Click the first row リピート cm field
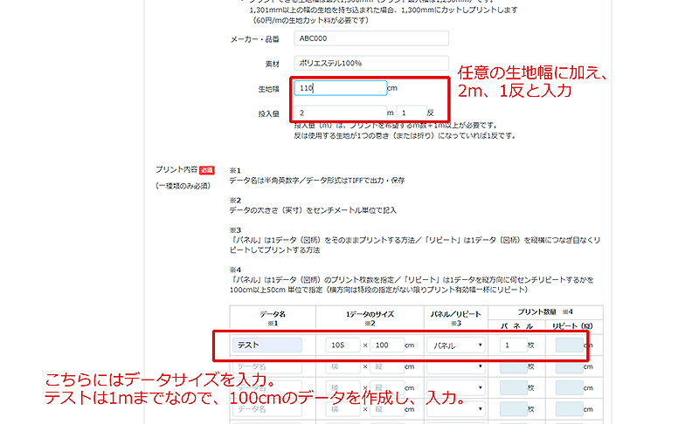Image resolution: width=699 pixels, height=424 pixels. click(x=567, y=345)
